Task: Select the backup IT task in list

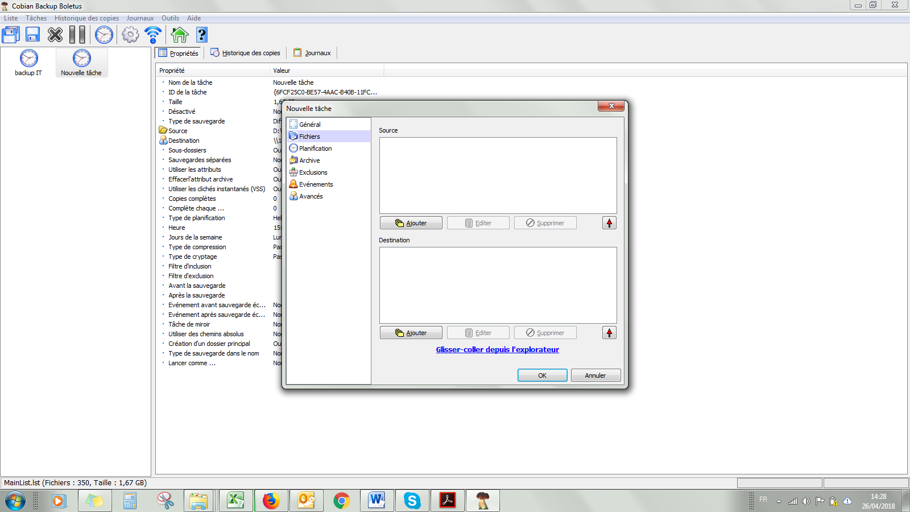Action: (x=28, y=63)
